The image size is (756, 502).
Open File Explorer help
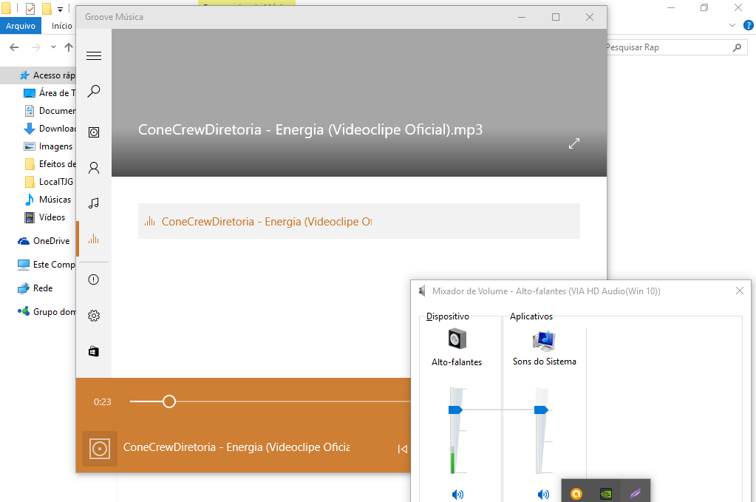pos(749,26)
